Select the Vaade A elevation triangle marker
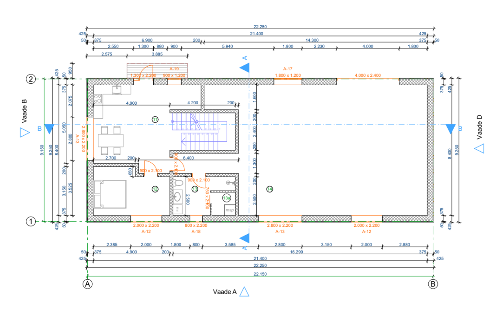 [x=244, y=292]
